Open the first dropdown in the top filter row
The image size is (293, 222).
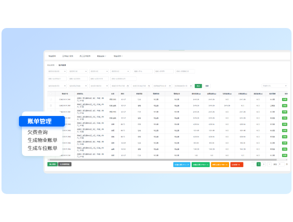coord(57,71)
